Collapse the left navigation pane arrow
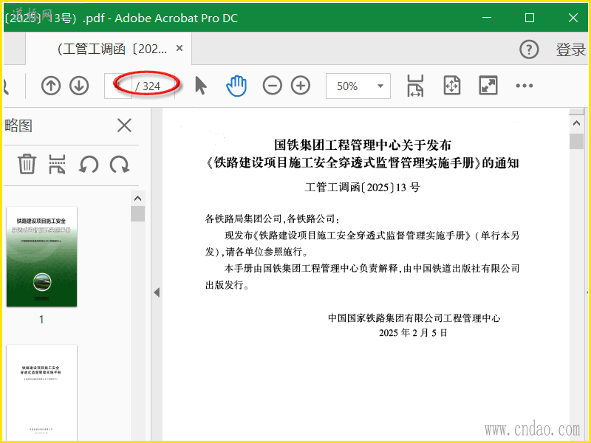This screenshot has height=443, width=591. (157, 292)
